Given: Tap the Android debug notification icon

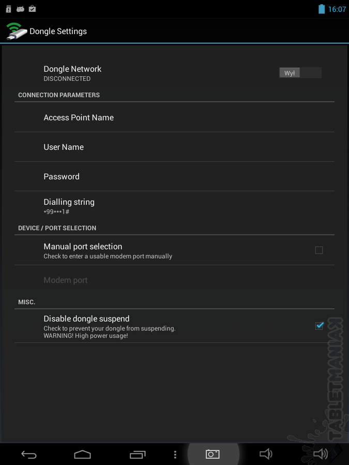Looking at the screenshot, I should [x=20, y=9].
